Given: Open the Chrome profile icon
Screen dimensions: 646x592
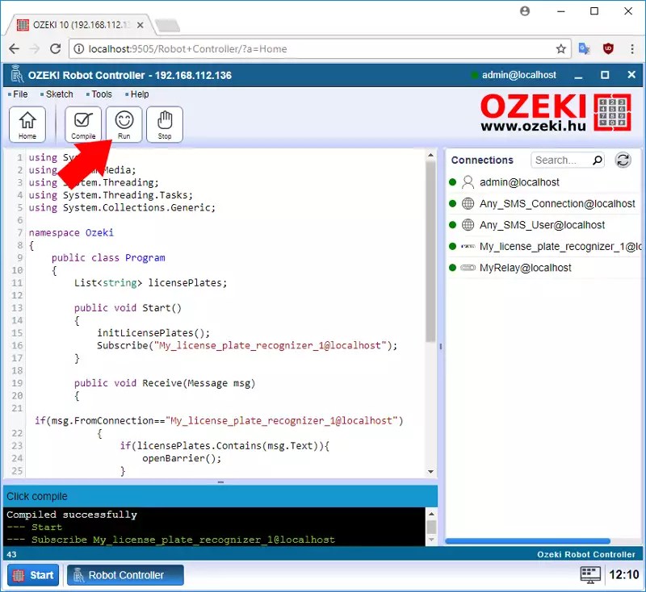Looking at the screenshot, I should click(x=525, y=11).
